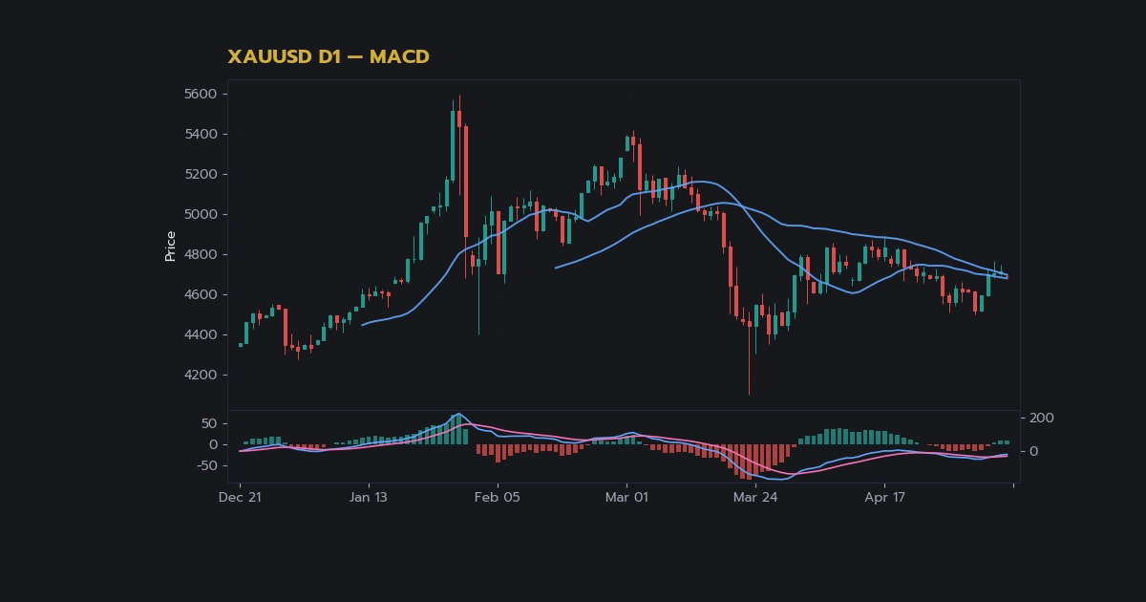Click the Jan 13 date label

coord(369,497)
